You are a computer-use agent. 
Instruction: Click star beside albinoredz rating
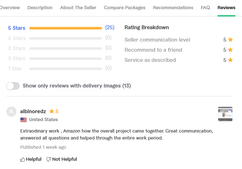click(52, 111)
